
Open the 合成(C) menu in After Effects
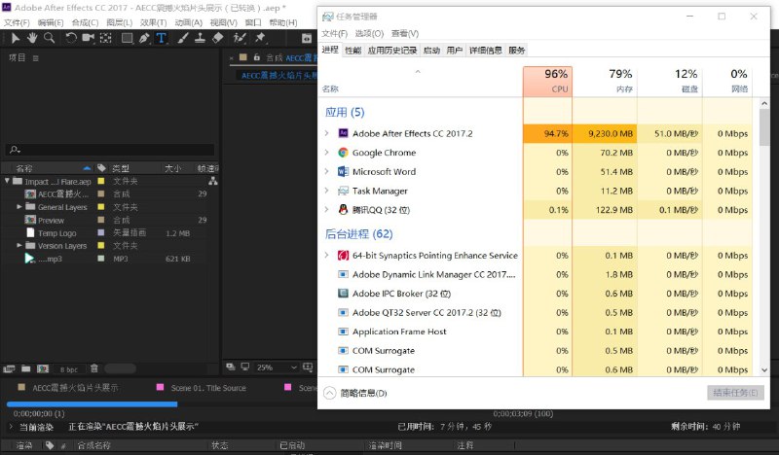pos(85,22)
